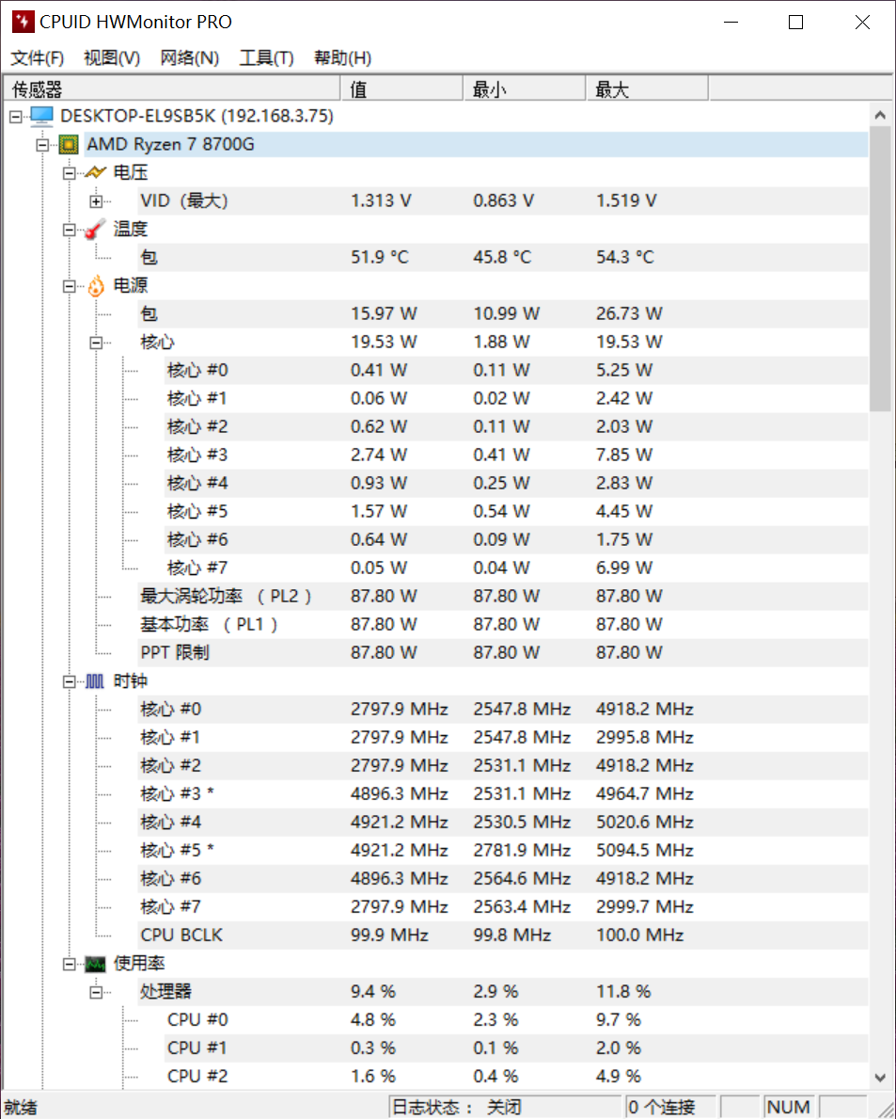Click the utilization graph icon beside 使用率

[96, 964]
